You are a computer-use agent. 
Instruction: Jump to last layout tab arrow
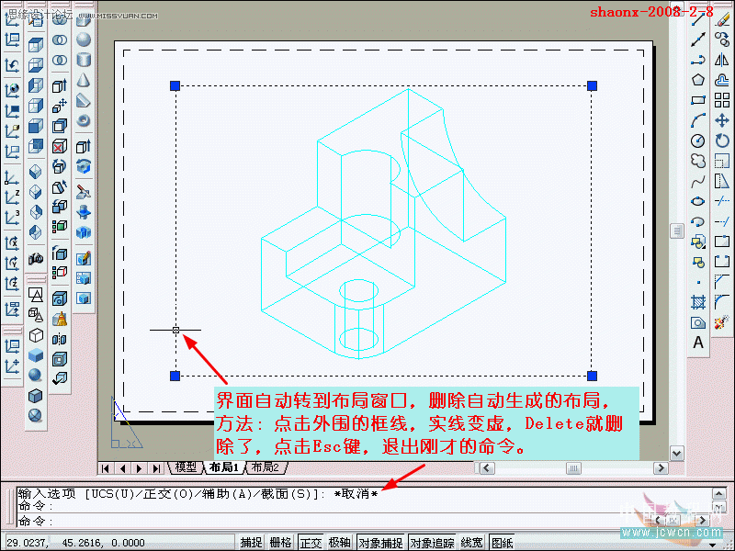point(156,468)
